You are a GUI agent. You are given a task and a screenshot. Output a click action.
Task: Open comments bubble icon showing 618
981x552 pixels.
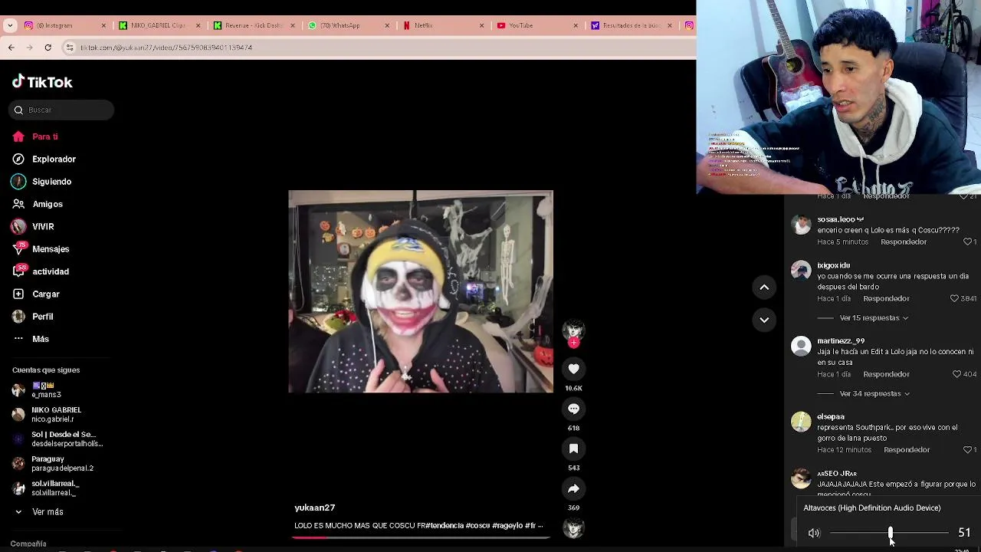point(573,409)
